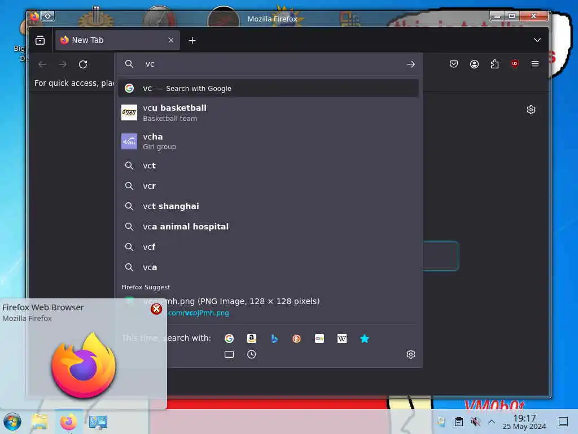Search history using the clock icon
This screenshot has width=578, height=434.
(x=251, y=355)
